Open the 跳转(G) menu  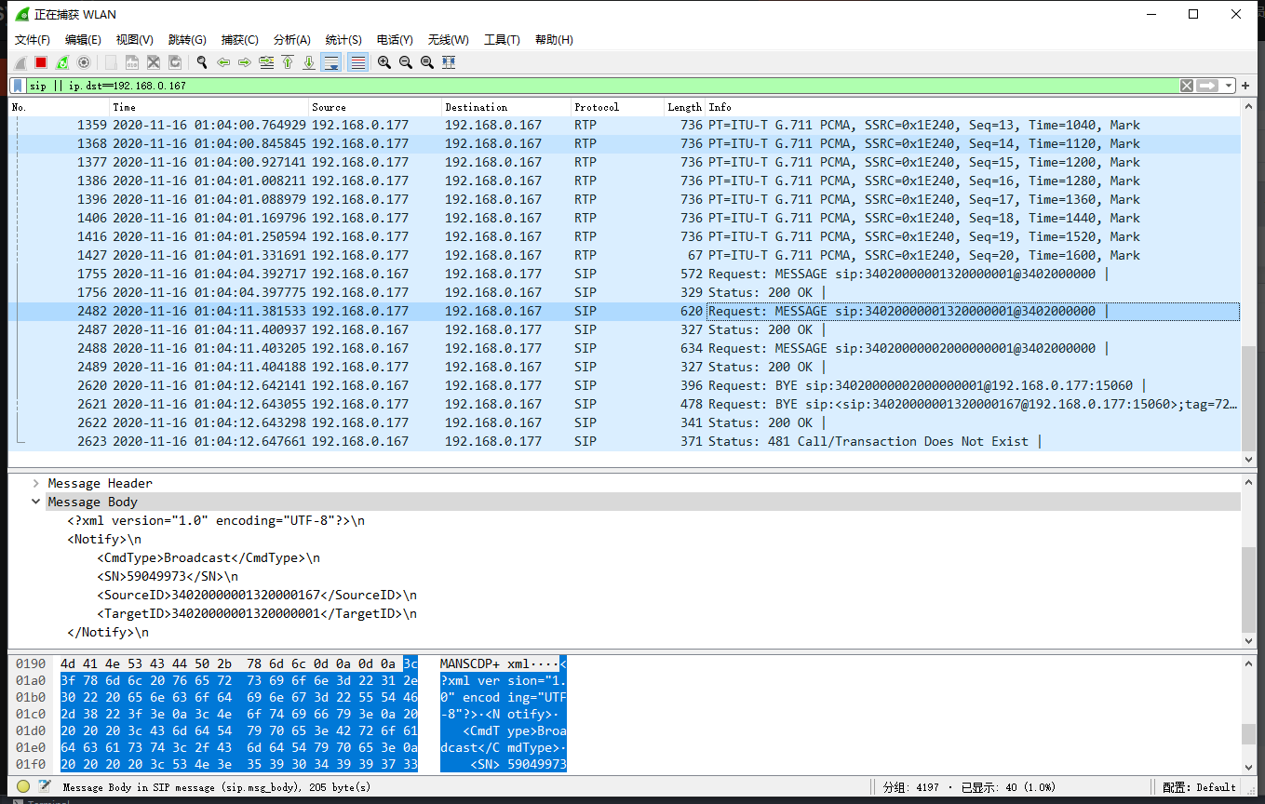coord(187,39)
